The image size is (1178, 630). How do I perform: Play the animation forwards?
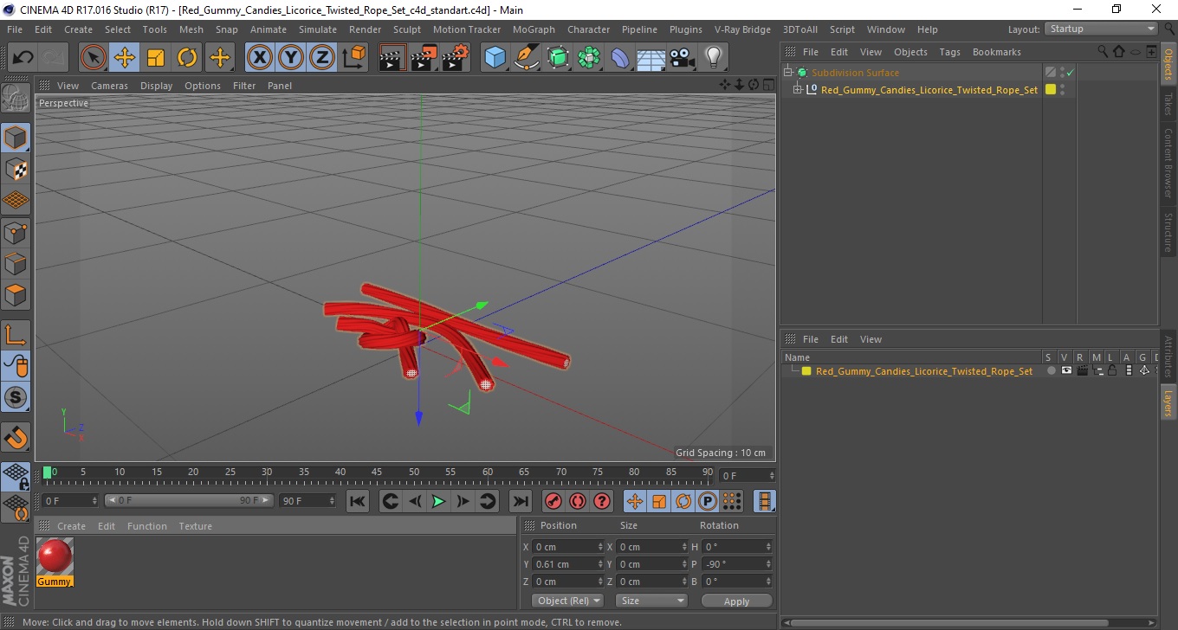[x=439, y=501]
